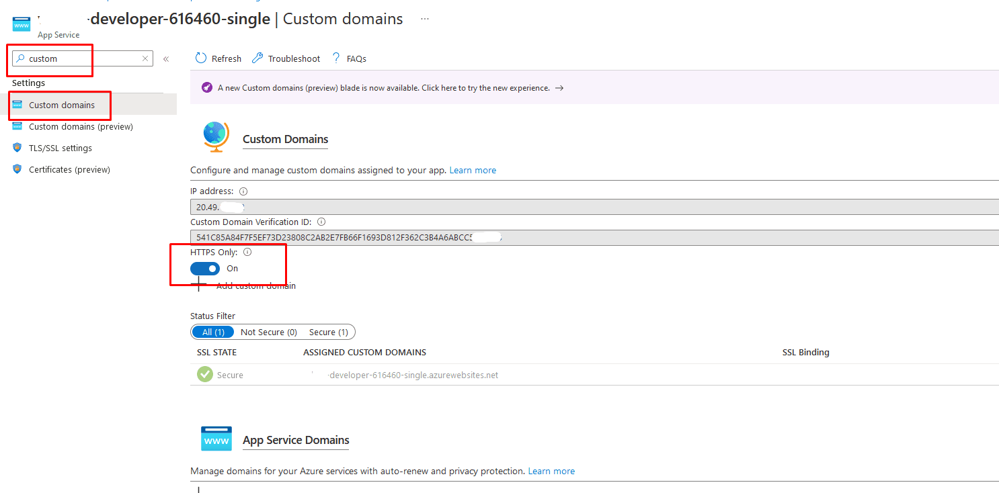
Task: Click the green Secure checkmark icon
Action: click(205, 374)
